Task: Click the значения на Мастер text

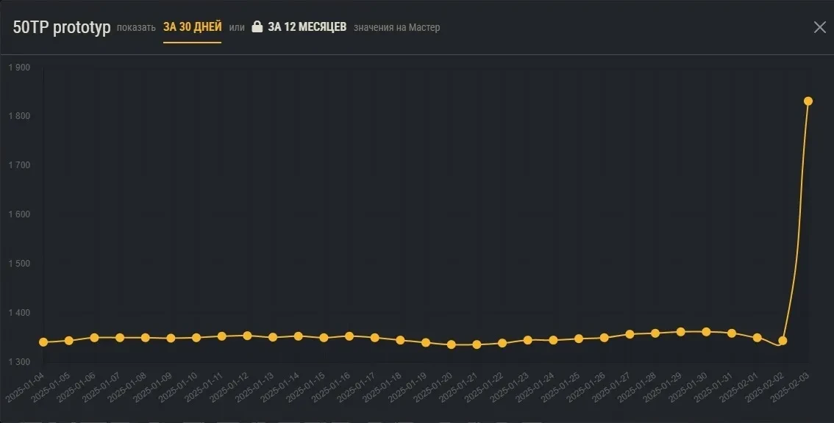Action: pyautogui.click(x=396, y=28)
